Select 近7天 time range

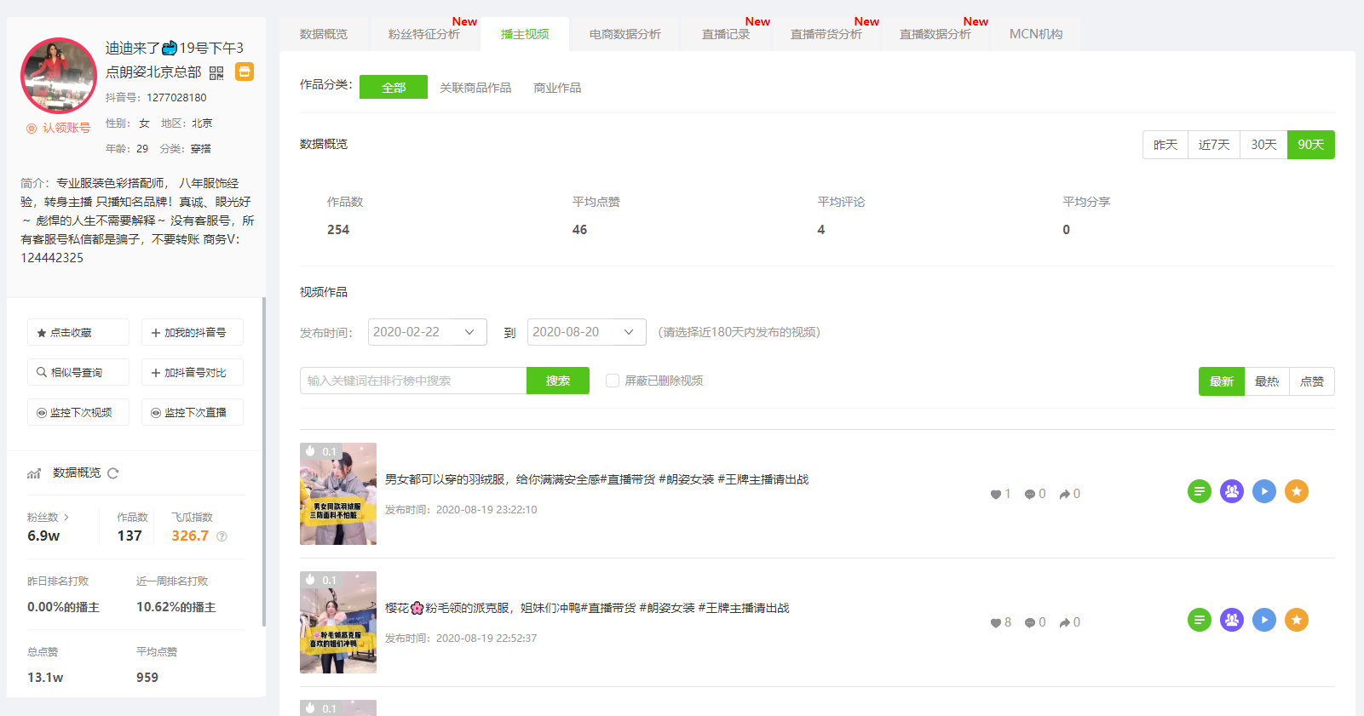[1214, 145]
